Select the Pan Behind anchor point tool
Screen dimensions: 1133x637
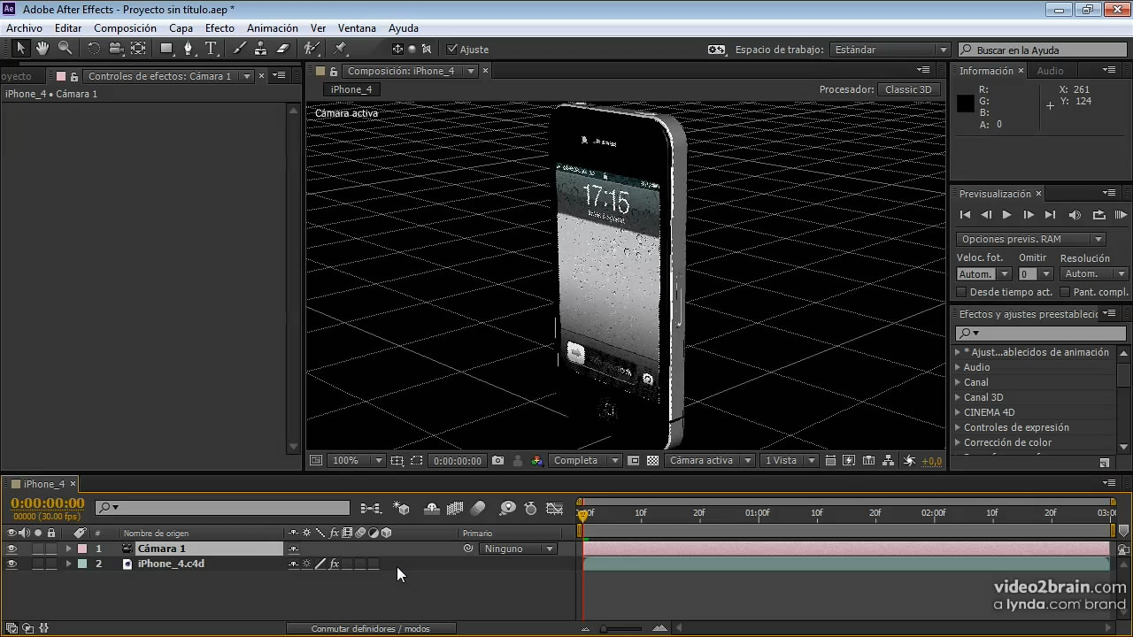139,49
